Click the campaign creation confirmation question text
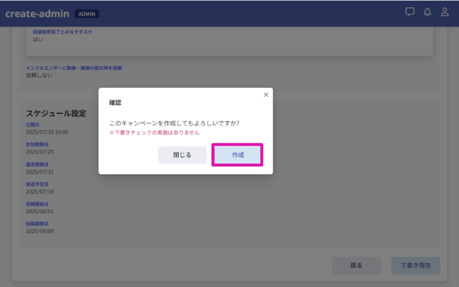This screenshot has width=459, height=287. [x=174, y=123]
